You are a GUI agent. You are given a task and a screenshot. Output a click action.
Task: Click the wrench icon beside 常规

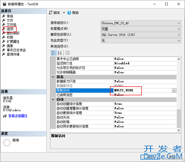click(x=4, y=16)
